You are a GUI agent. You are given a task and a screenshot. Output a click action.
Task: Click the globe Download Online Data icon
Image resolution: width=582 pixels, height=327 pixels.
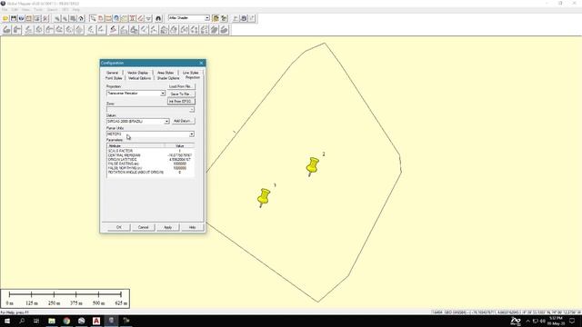click(21, 18)
